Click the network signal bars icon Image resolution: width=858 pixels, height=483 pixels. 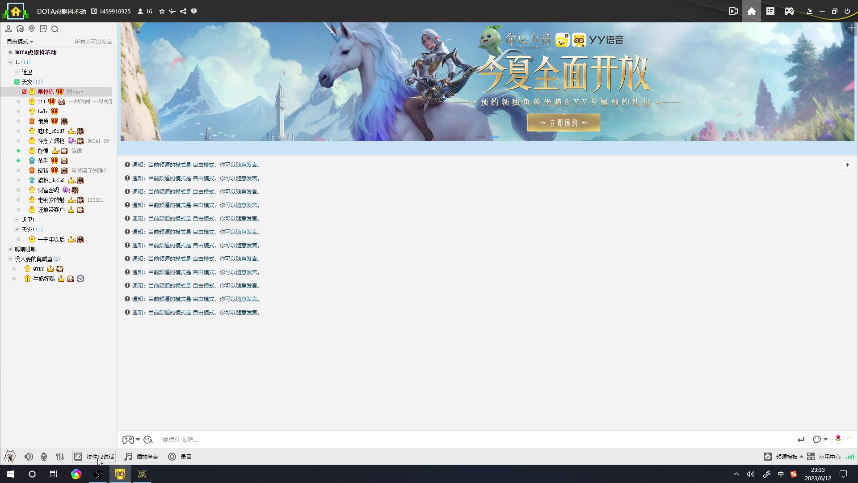850,457
